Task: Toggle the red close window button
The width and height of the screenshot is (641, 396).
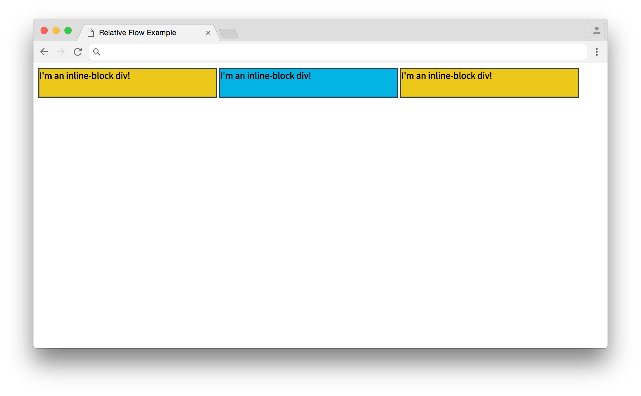Action: click(x=45, y=32)
